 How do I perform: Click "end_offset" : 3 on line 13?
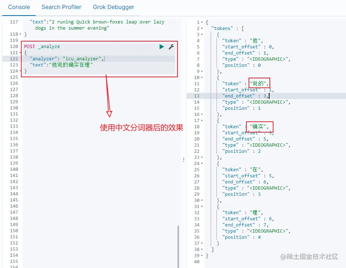[245, 96]
